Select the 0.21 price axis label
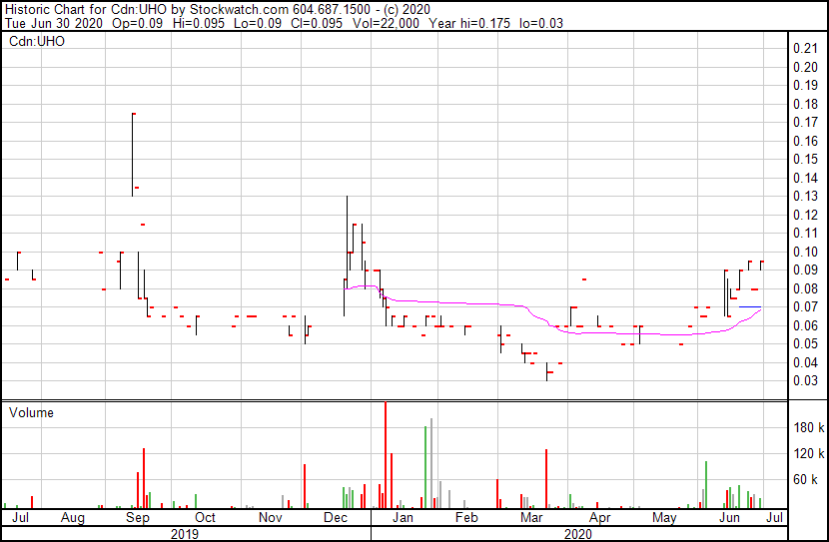Viewport: 829px width, 542px height. pyautogui.click(x=805, y=49)
